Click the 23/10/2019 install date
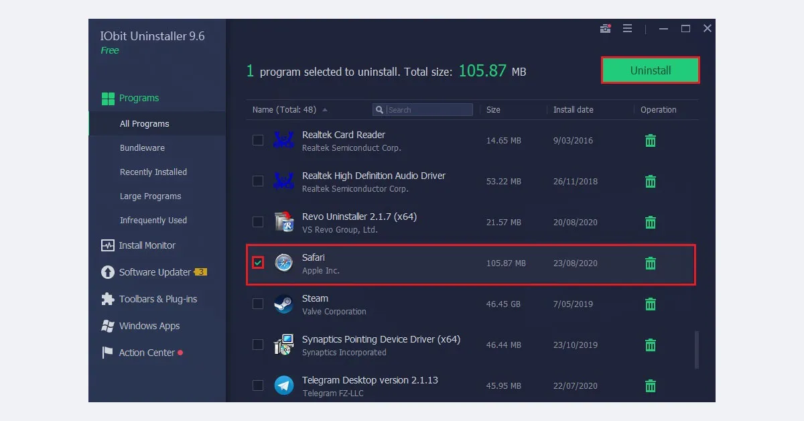Image resolution: width=804 pixels, height=421 pixels. pos(576,345)
